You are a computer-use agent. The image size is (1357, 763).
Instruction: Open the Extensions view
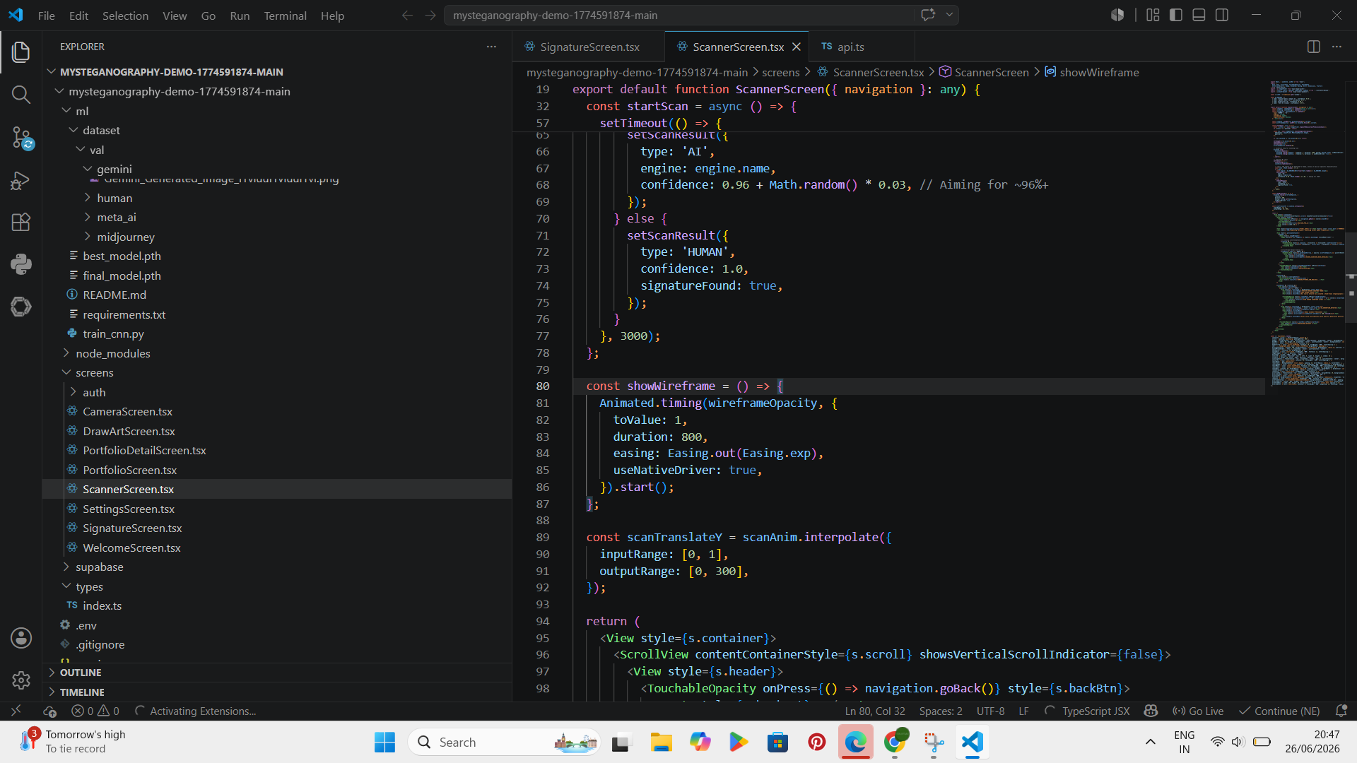tap(21, 223)
